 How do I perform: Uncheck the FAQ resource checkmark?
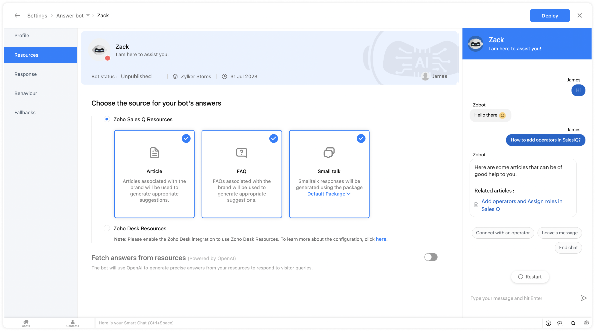click(x=274, y=138)
